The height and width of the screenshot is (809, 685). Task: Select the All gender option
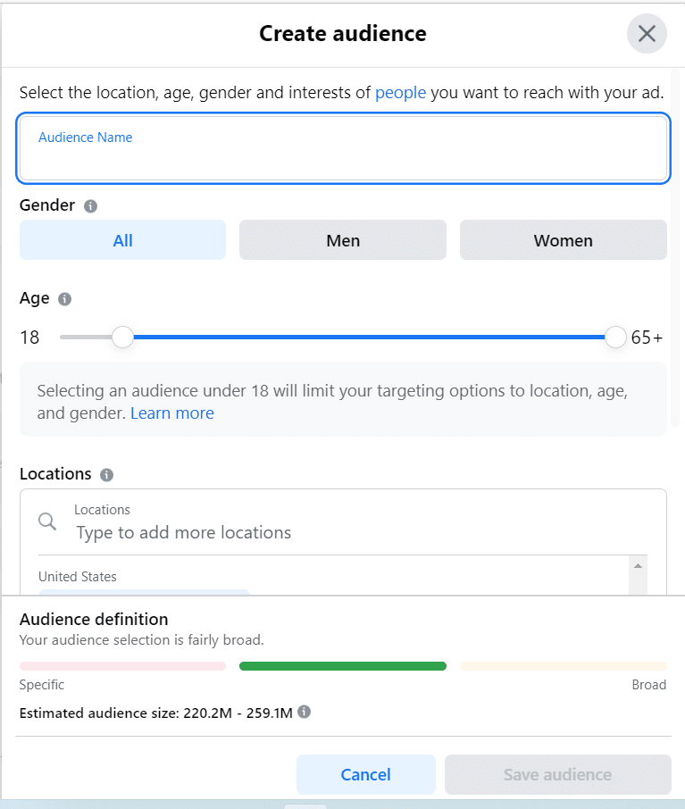pyautogui.click(x=123, y=240)
